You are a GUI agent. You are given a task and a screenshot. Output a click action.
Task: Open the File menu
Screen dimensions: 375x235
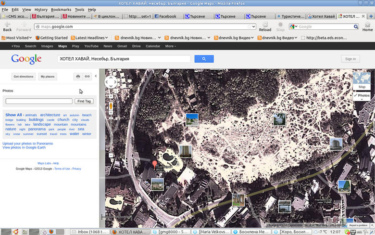click(5, 10)
